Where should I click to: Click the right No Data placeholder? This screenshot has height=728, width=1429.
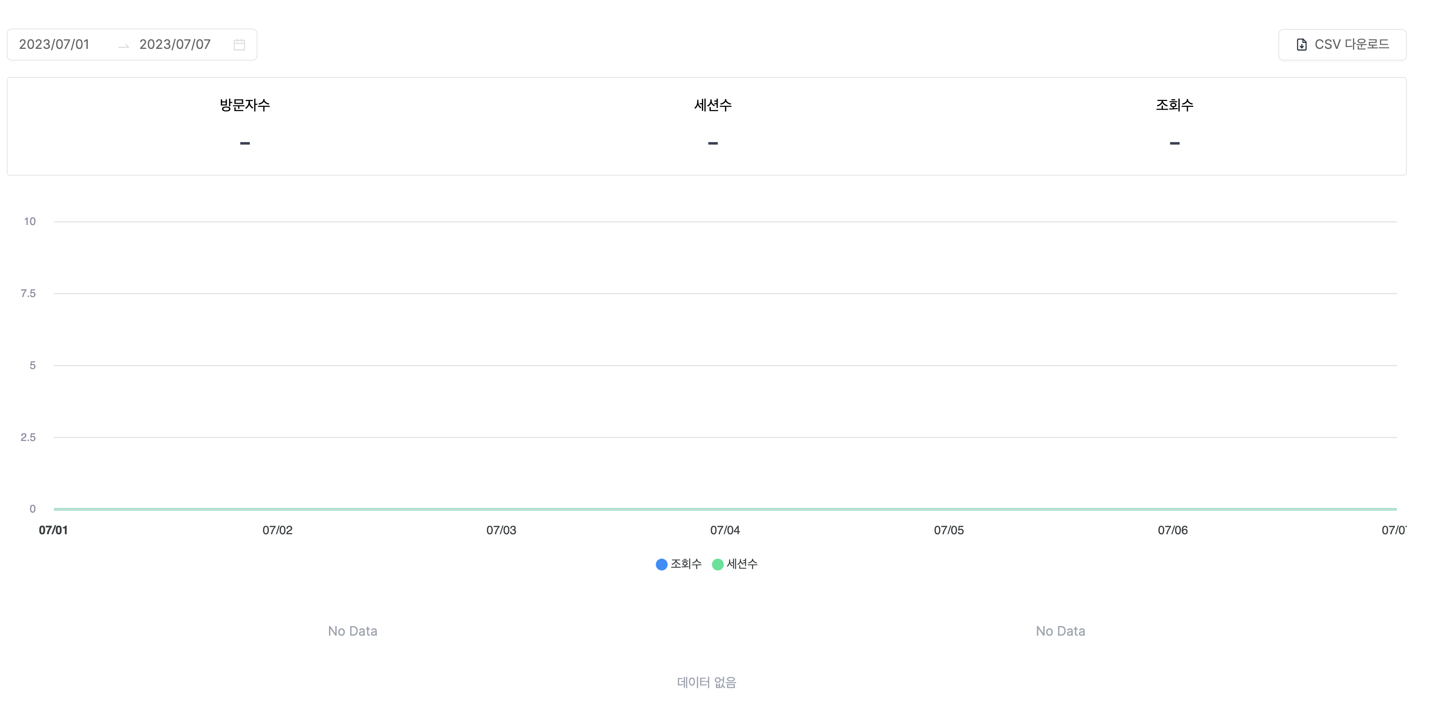coord(1060,631)
